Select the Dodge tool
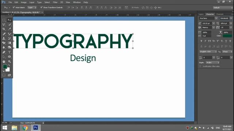The image size is (234, 131). [x=10, y=47]
